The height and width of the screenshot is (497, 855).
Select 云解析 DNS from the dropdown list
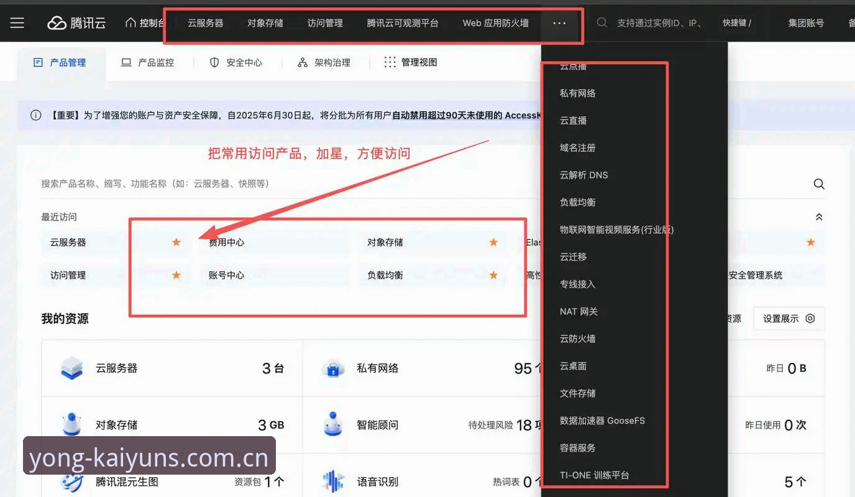click(584, 175)
